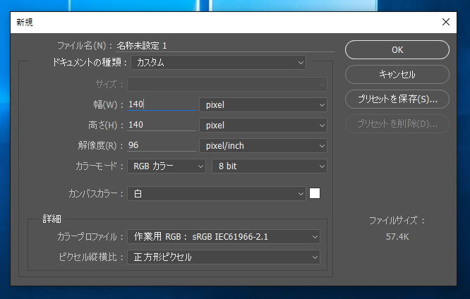
Task: Click OK to create the document
Action: pos(397,50)
